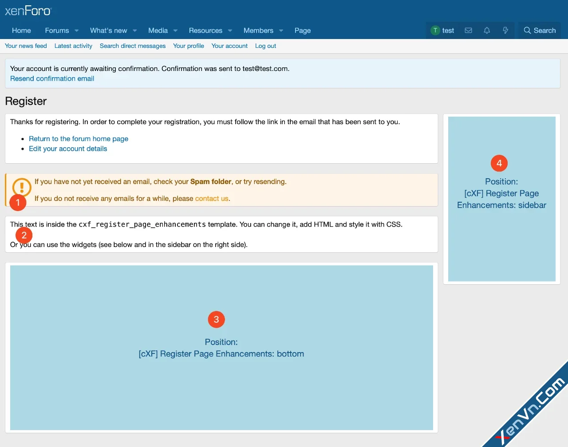The height and width of the screenshot is (447, 568).
Task: Click the orange exclamation warning icon
Action: pos(22,187)
